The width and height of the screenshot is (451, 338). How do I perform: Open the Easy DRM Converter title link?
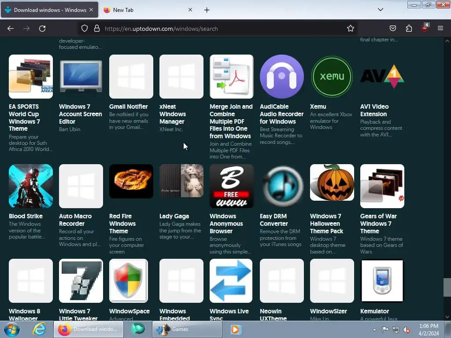274,220
